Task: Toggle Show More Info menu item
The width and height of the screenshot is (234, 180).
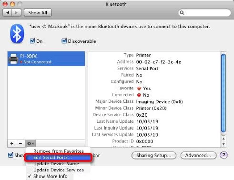Action: (x=51, y=176)
